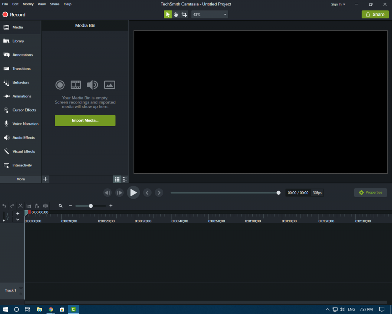Switch Media Bin to list details view
The height and width of the screenshot is (314, 392).
[125, 179]
